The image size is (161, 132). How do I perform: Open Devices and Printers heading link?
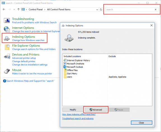point(26,54)
